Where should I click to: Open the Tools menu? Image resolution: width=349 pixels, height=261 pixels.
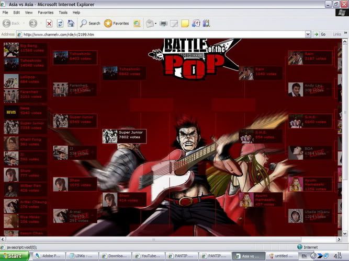click(63, 13)
